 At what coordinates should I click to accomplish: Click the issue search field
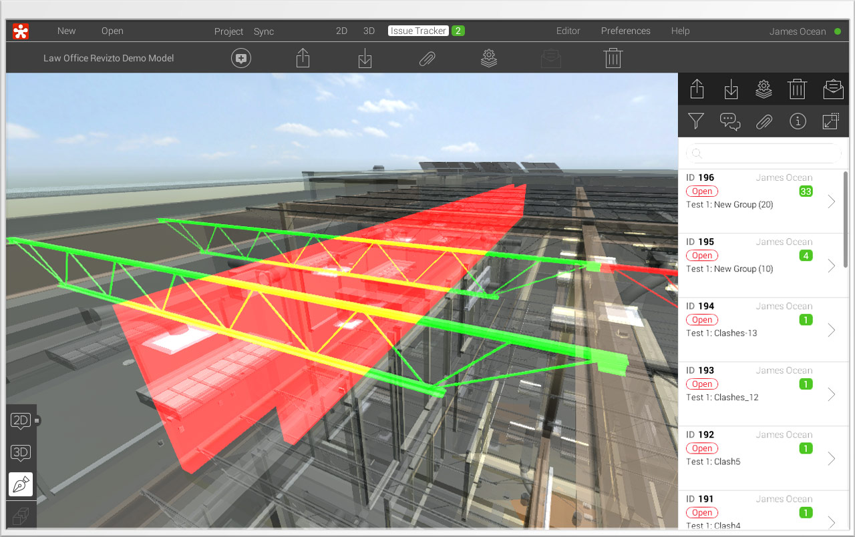pyautogui.click(x=761, y=153)
